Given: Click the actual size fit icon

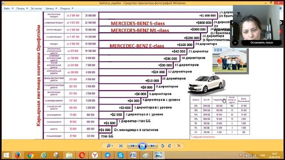Looking at the screenshot, I should [121, 146].
